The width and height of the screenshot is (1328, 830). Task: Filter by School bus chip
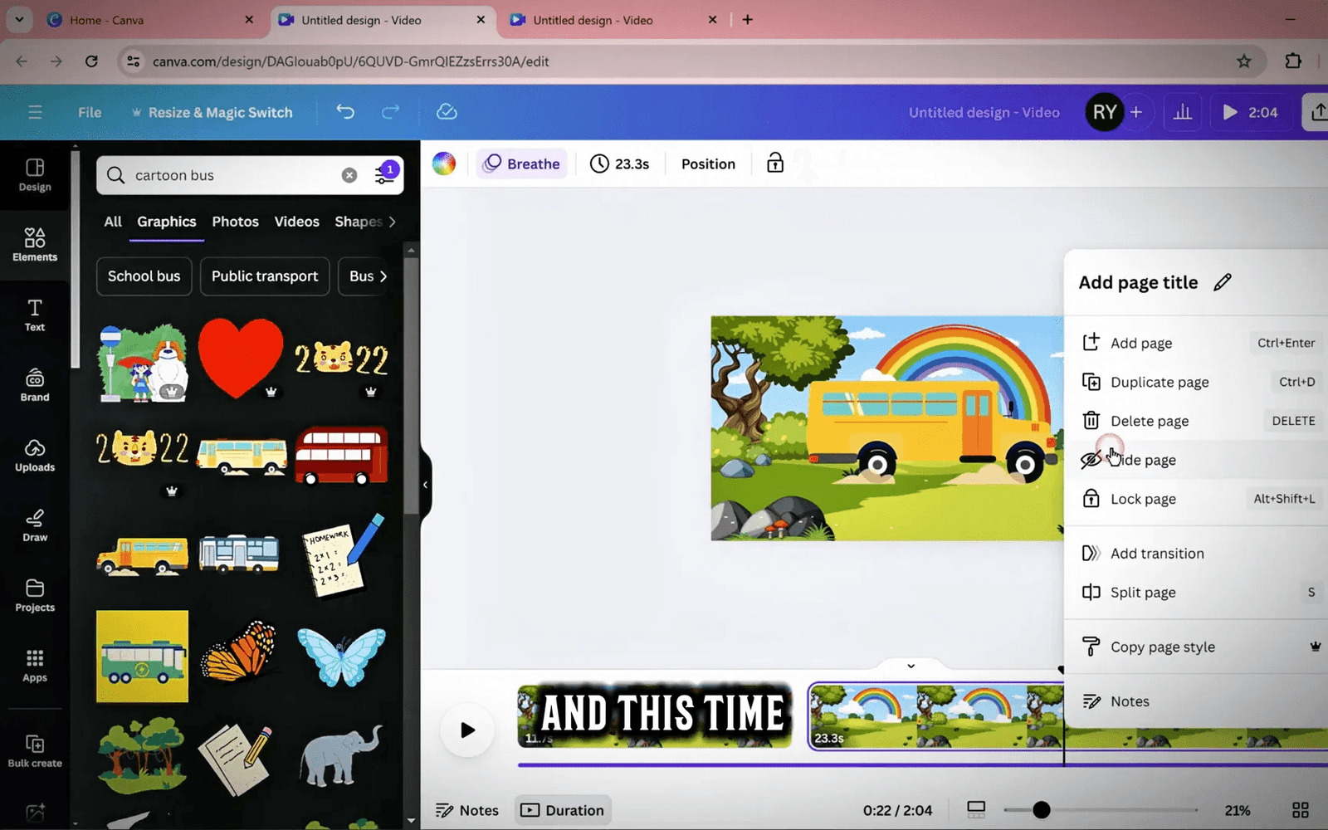click(x=144, y=276)
